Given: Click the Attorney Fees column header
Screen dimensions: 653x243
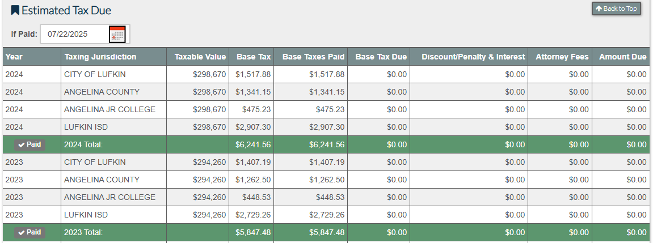Looking at the screenshot, I should tap(562, 57).
